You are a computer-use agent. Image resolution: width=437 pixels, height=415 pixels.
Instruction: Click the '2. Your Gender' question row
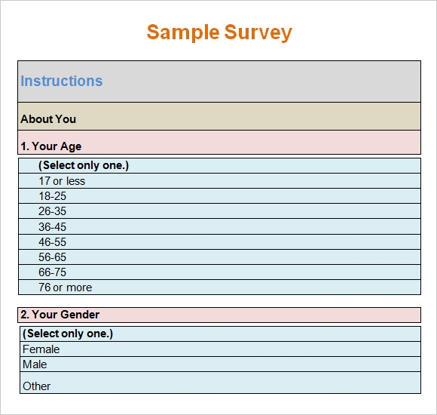219,315
